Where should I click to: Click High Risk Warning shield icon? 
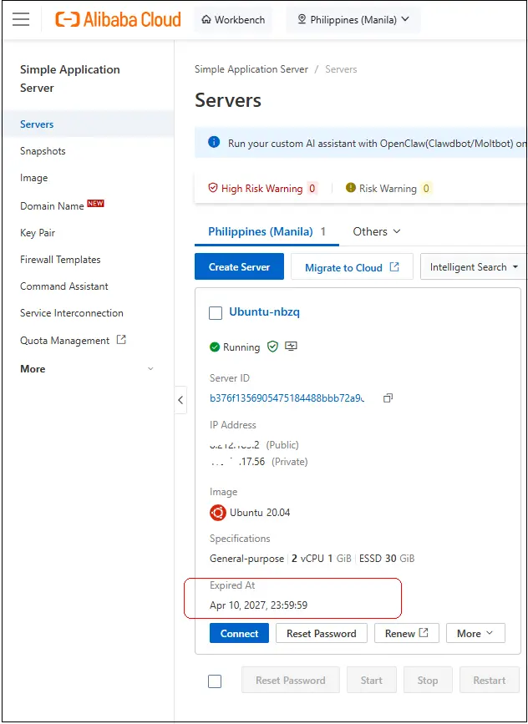pos(212,188)
